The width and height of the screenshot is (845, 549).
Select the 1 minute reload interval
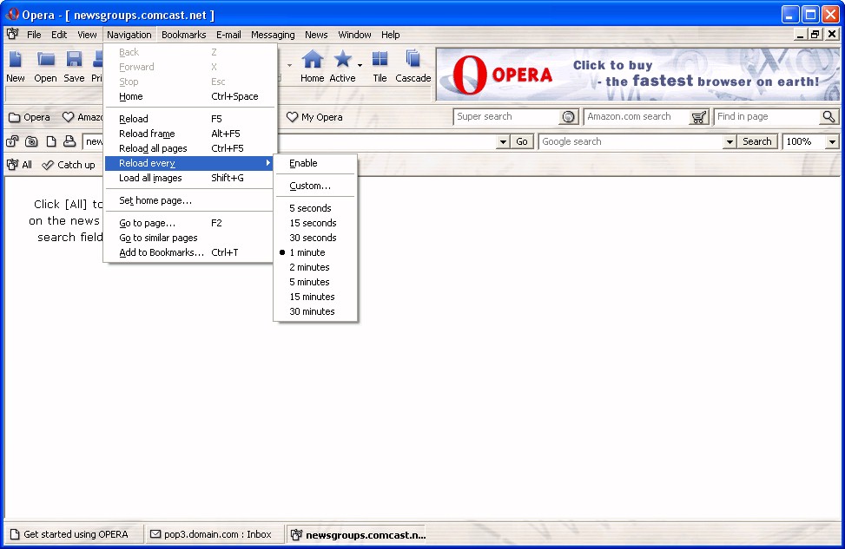[x=307, y=252]
